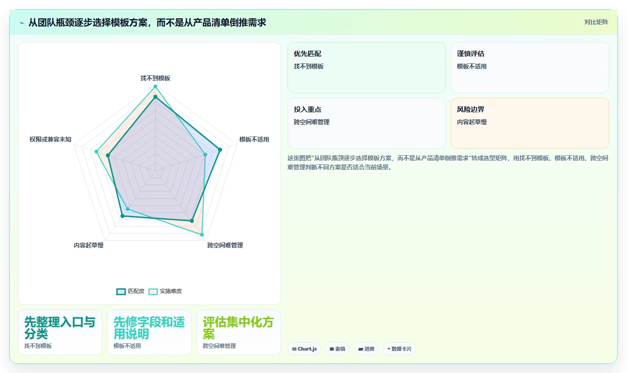Click the 先修字段和适用说明 summary card
627x373 pixels.
coord(149,332)
